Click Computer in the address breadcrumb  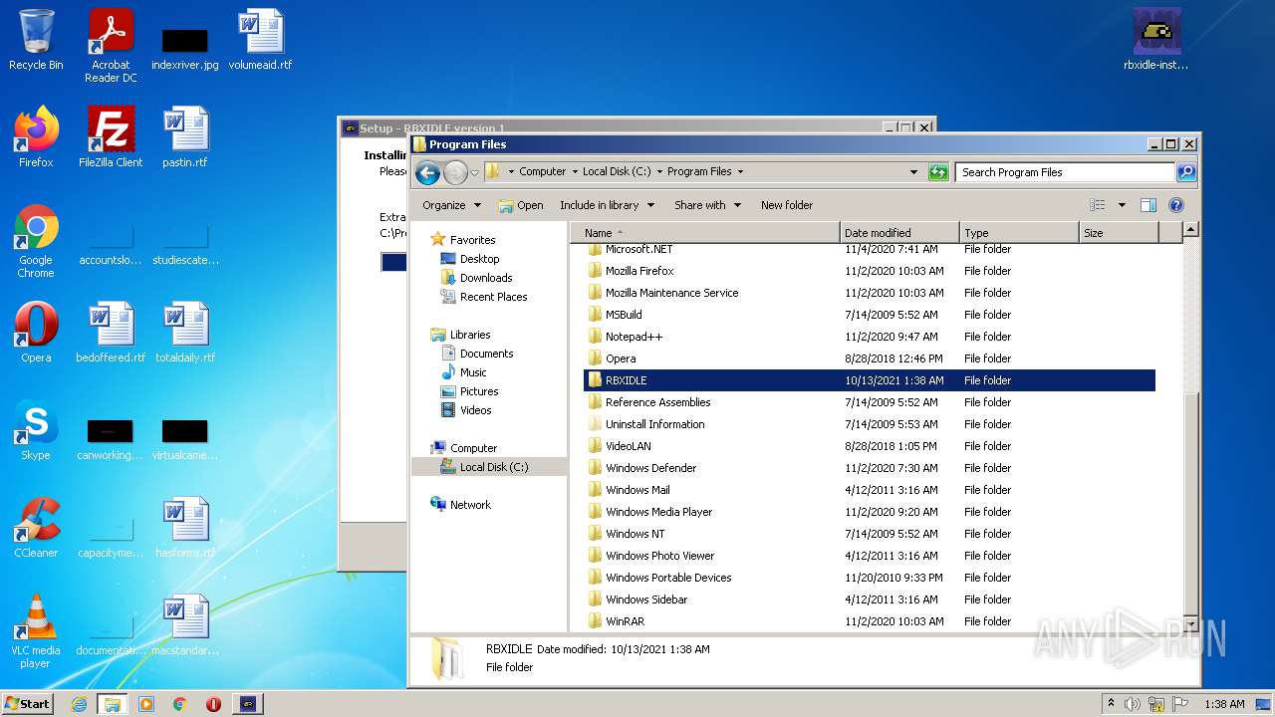(x=543, y=172)
